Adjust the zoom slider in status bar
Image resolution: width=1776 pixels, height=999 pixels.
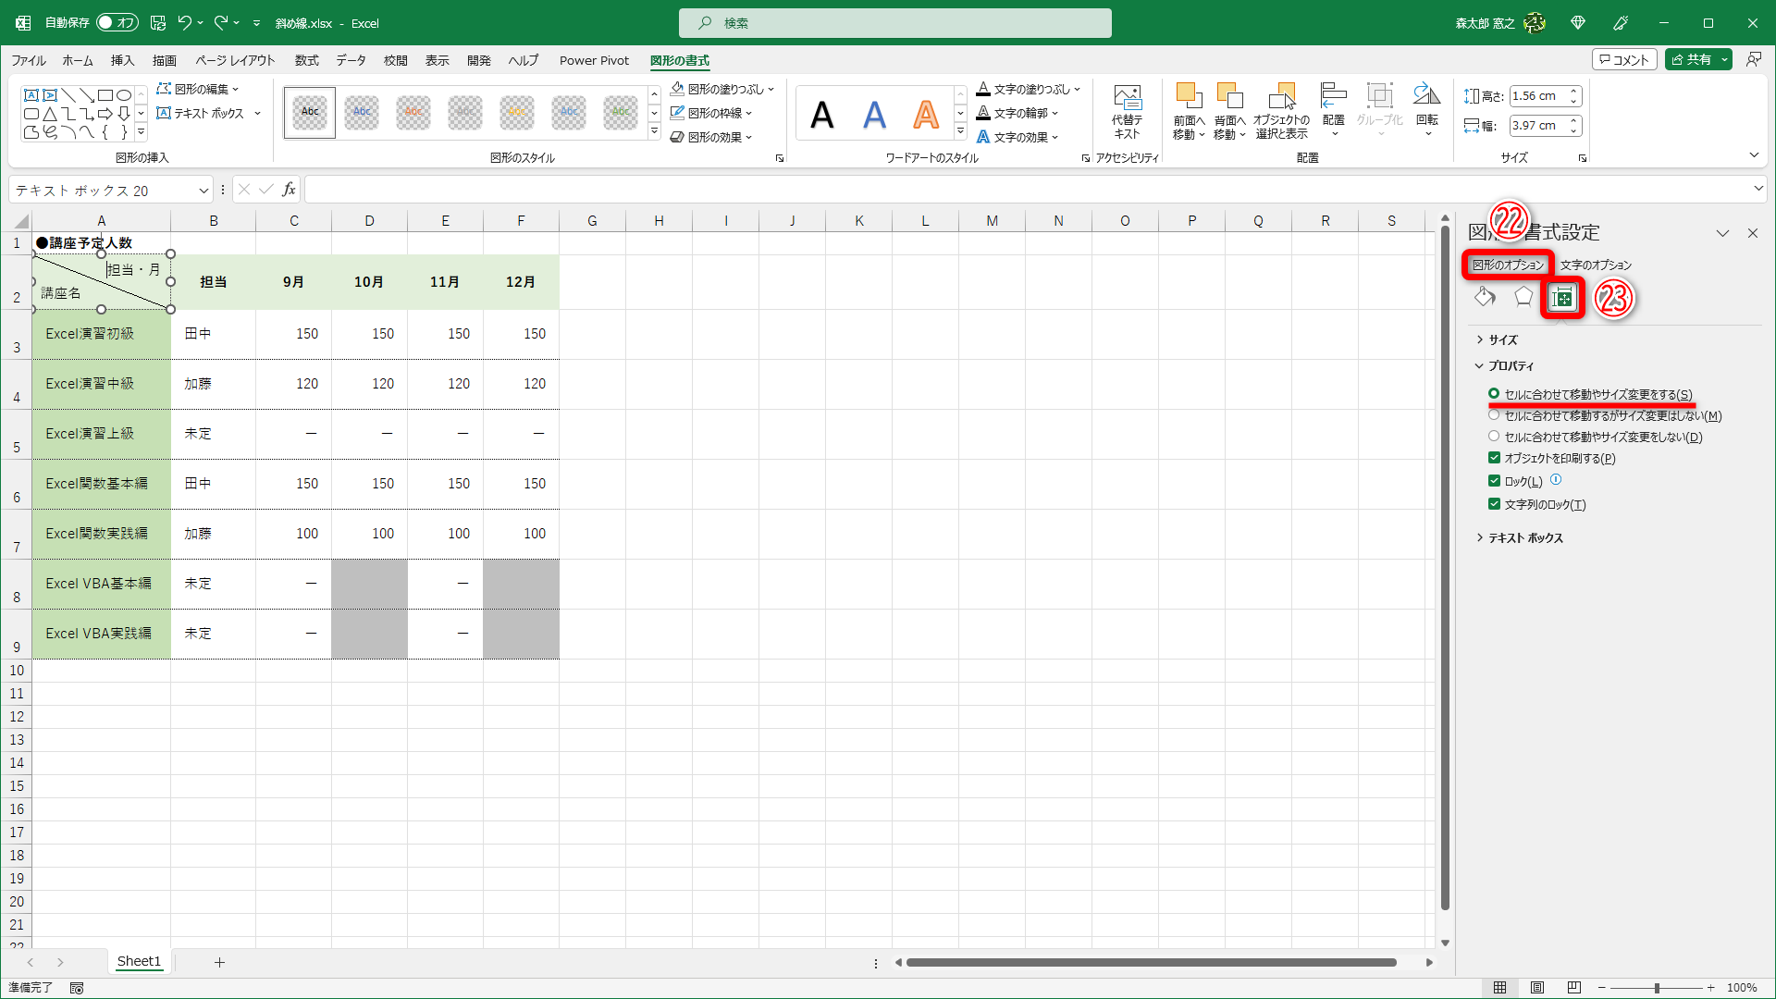pyautogui.click(x=1656, y=987)
